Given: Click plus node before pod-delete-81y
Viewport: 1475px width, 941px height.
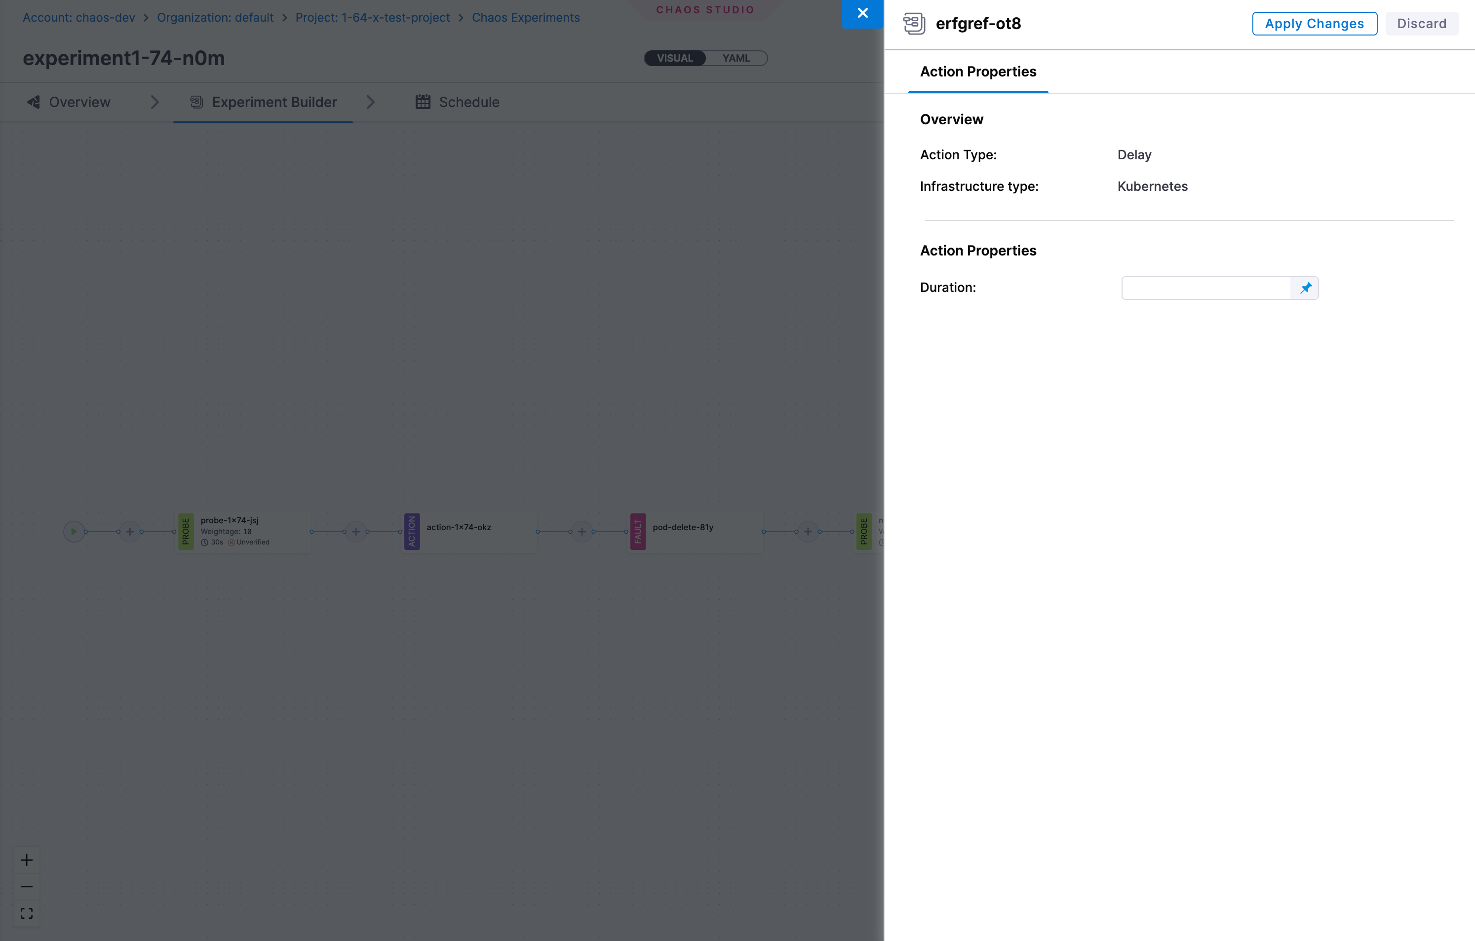Looking at the screenshot, I should [x=582, y=532].
